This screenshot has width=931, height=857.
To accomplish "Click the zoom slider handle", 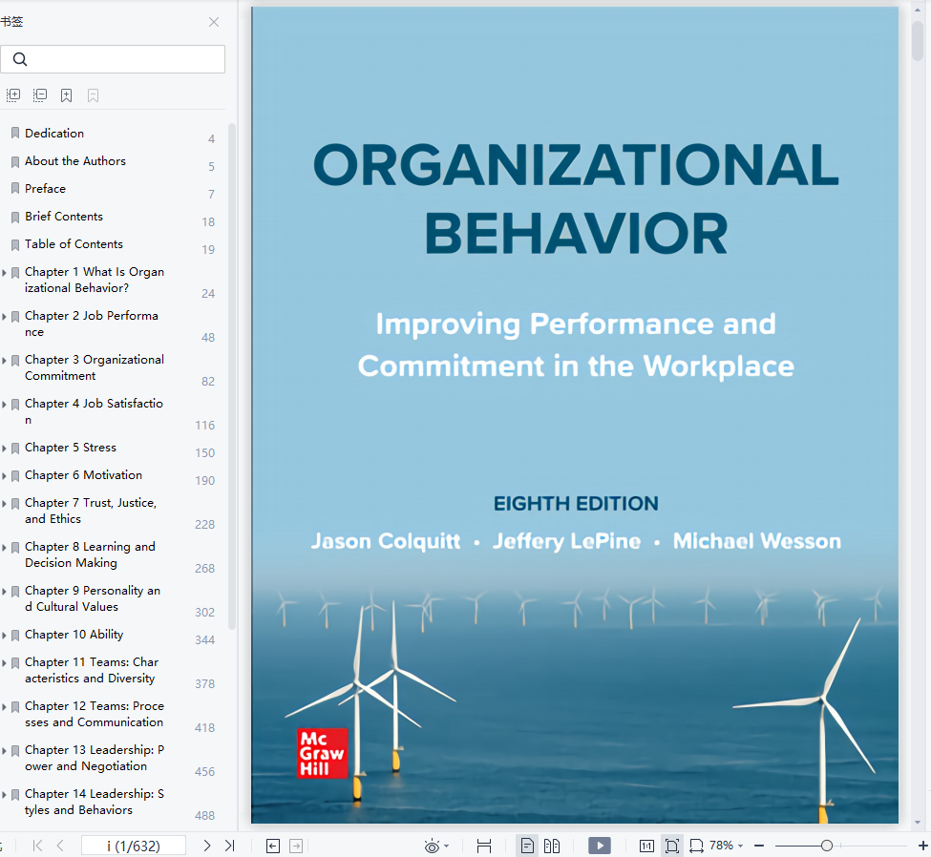I will click(827, 846).
